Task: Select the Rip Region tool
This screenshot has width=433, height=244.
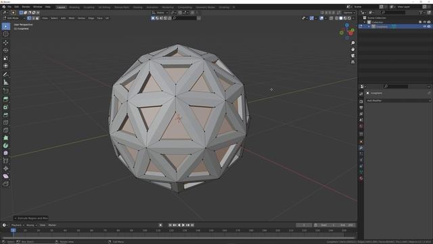Action: 6,184
